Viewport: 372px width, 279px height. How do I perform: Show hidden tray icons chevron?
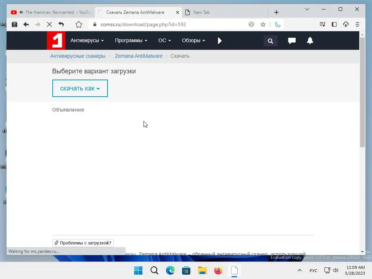(x=300, y=270)
